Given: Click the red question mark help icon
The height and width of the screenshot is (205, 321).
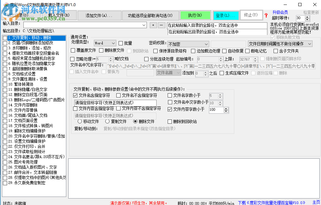Looking at the screenshot, I should (x=266, y=15).
